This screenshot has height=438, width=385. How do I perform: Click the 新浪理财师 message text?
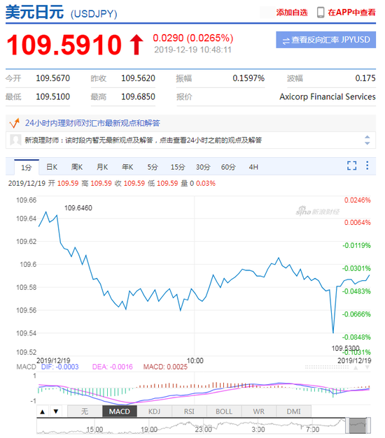[x=143, y=140]
